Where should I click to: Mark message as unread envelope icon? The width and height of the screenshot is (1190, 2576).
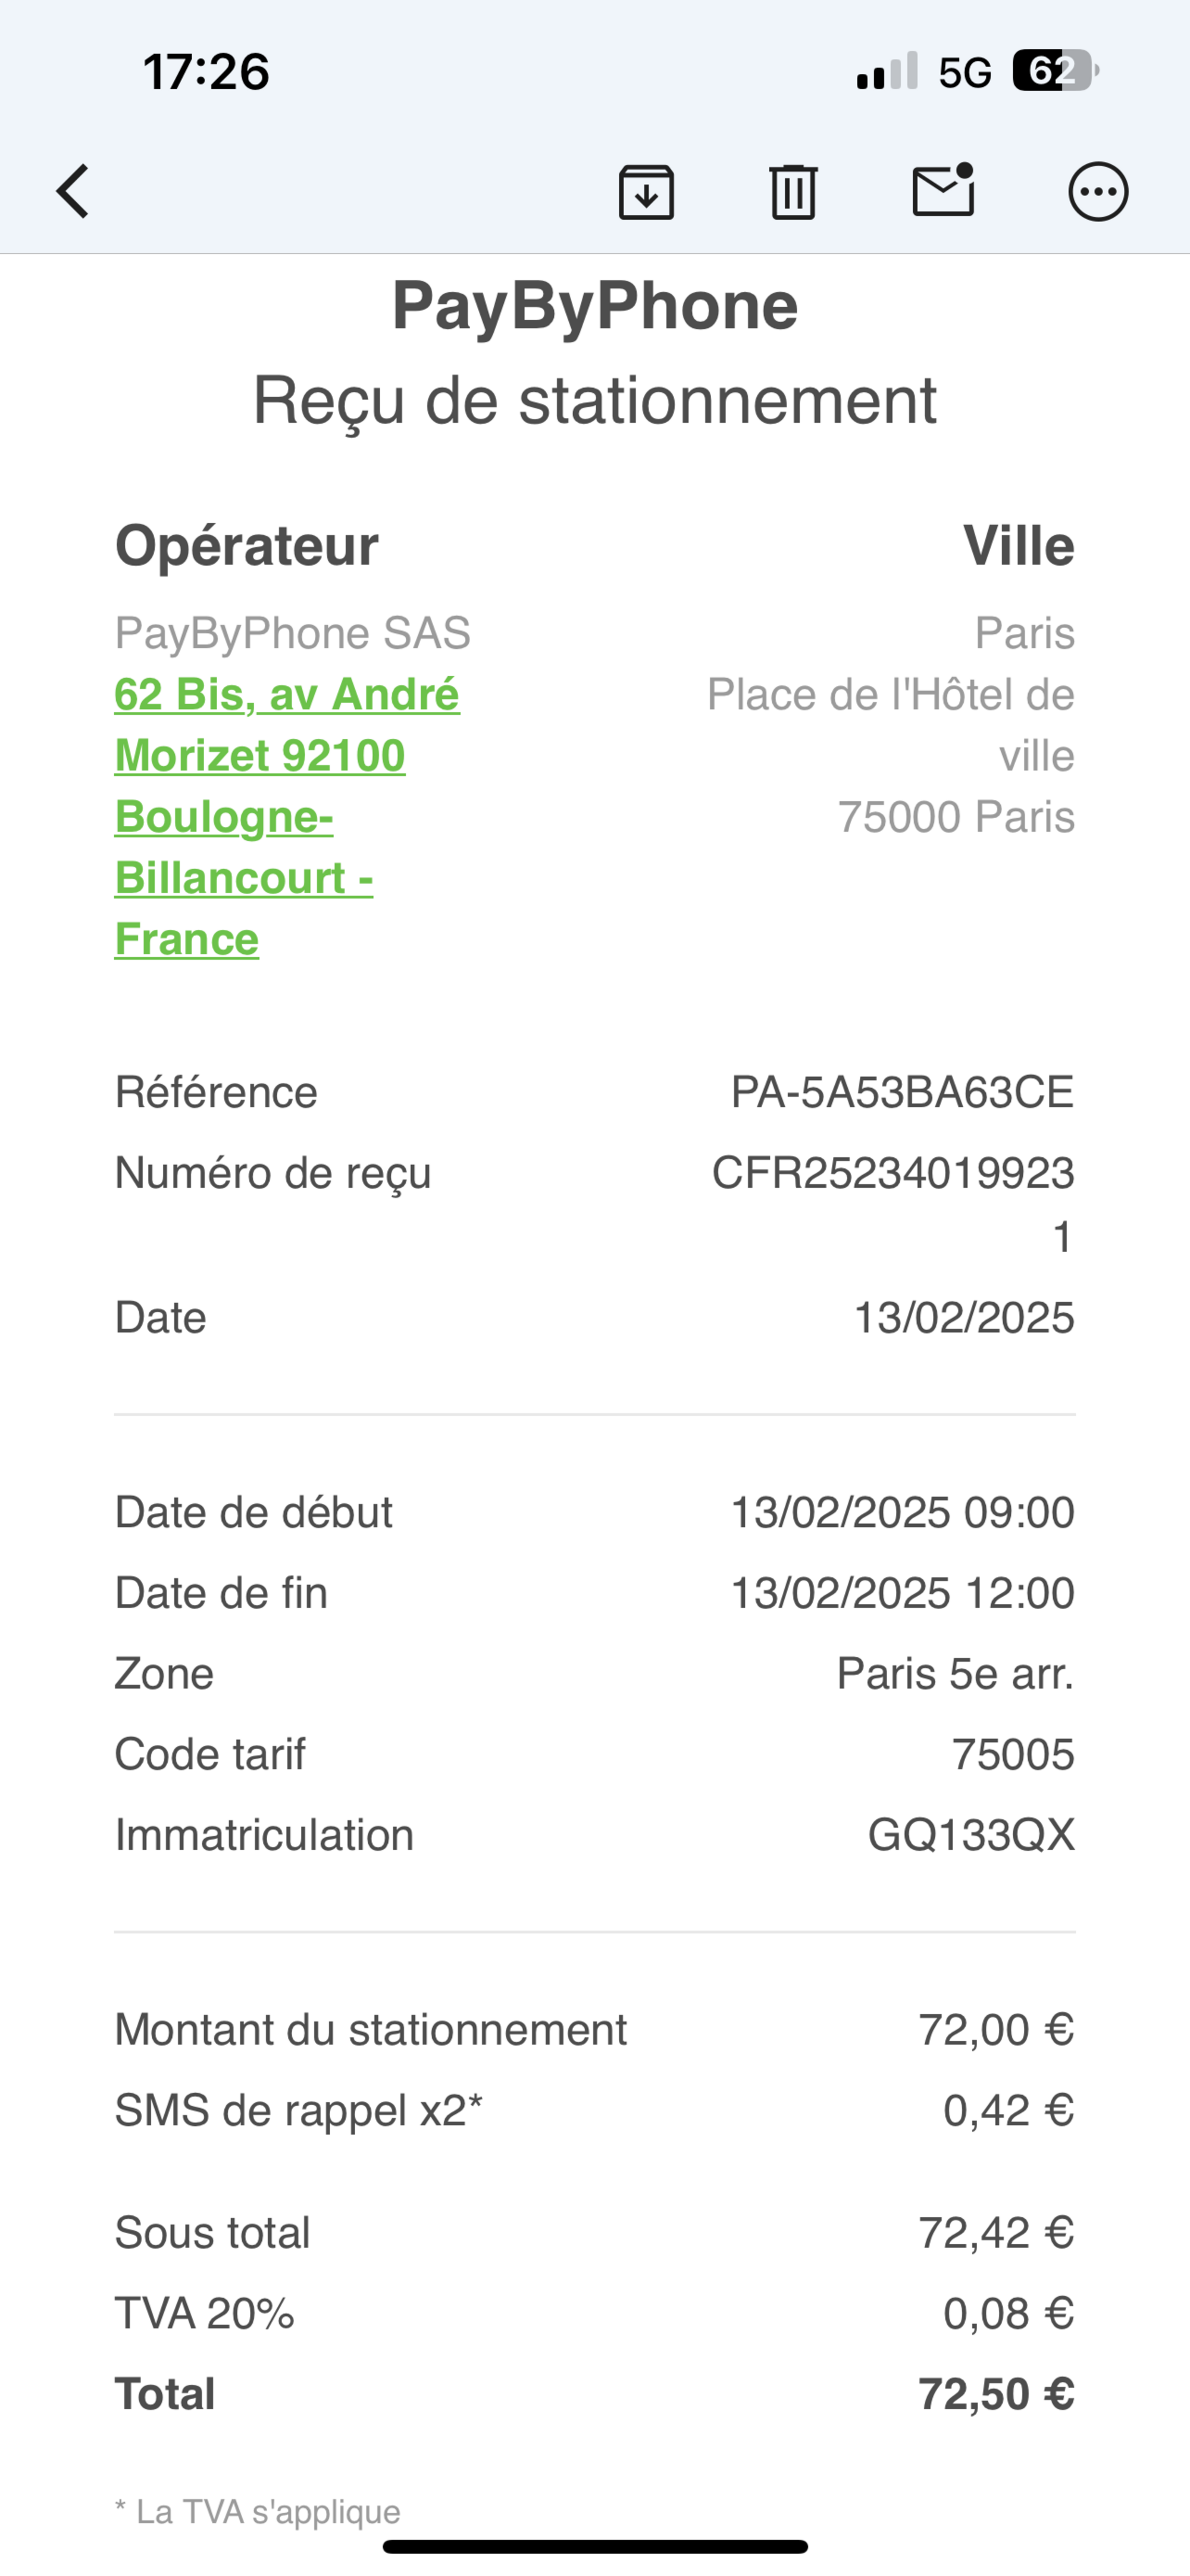(943, 190)
